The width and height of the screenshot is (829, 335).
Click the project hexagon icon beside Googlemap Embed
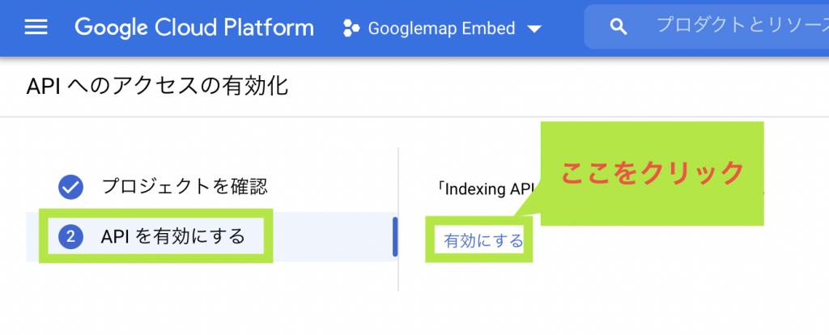pyautogui.click(x=351, y=28)
